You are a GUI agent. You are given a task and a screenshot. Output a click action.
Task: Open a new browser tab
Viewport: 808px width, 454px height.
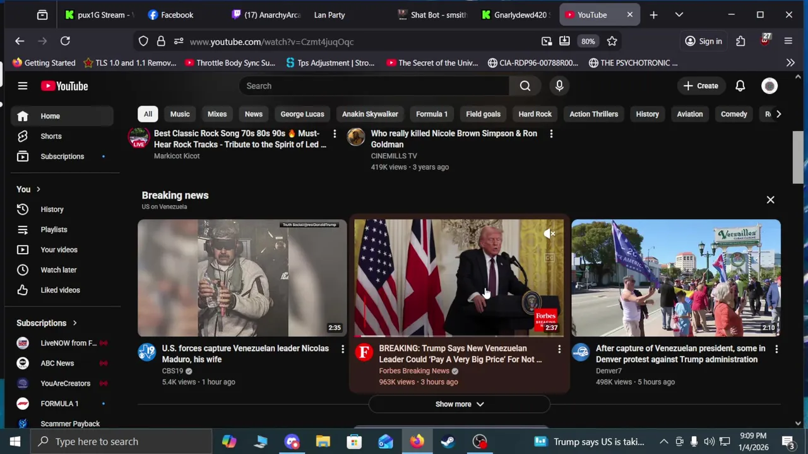click(653, 15)
